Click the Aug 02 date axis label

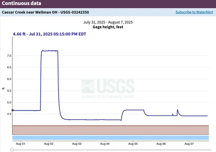[x=49, y=144]
